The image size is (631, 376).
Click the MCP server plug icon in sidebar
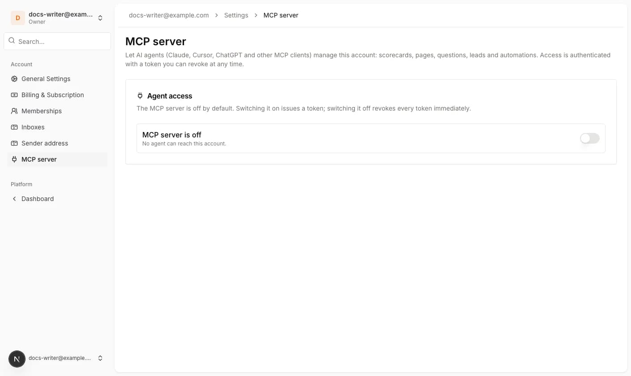coord(14,159)
